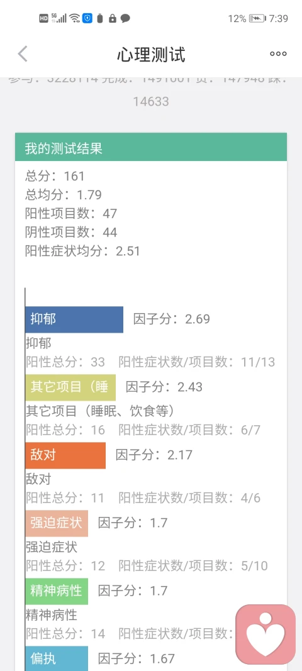Tap the HD indicator icon
The image size is (302, 671).
[x=43, y=18]
